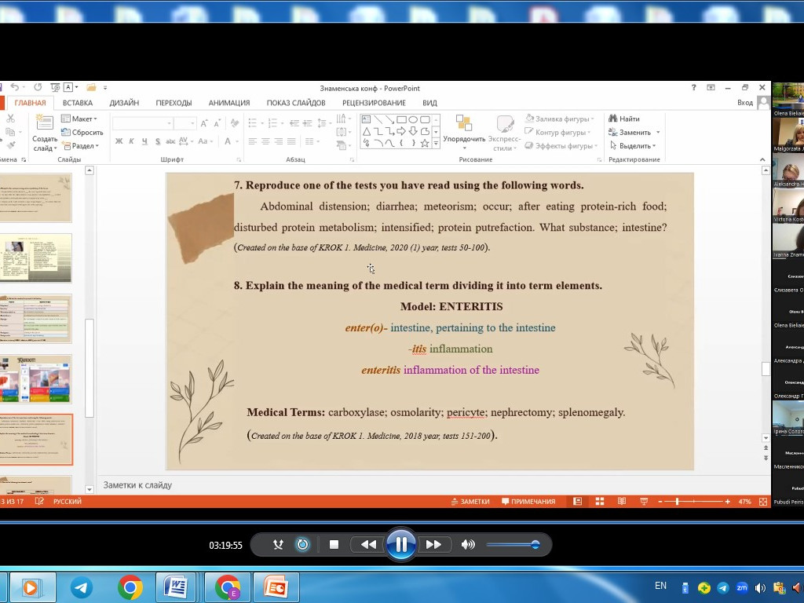Click the fast-forward button in media player
The height and width of the screenshot is (603, 804).
433,545
